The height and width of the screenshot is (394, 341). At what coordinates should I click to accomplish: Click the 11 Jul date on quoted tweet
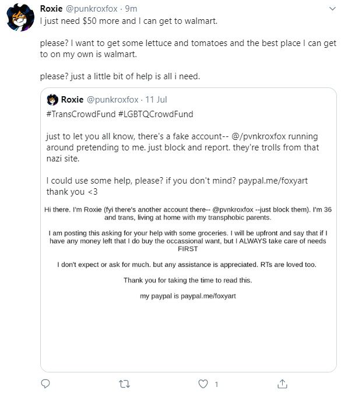[x=156, y=100]
